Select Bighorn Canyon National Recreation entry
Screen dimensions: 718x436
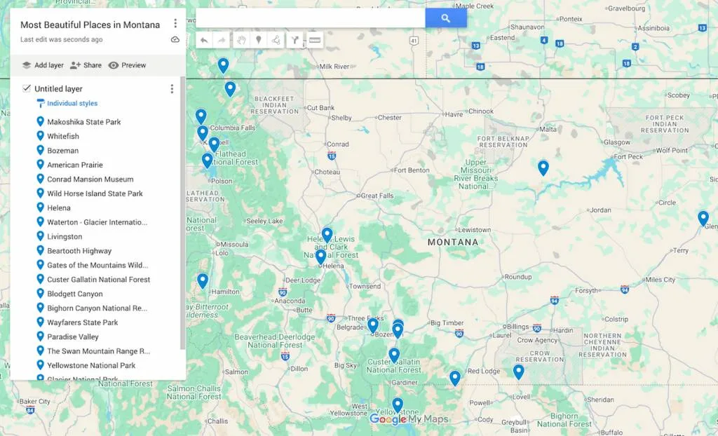coord(97,308)
